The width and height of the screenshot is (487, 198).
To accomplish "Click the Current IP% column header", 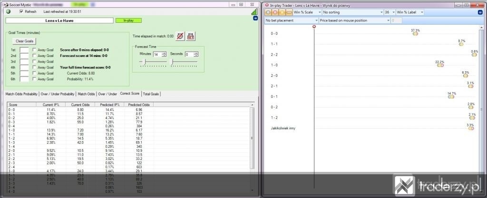I will pyautogui.click(x=51, y=105).
